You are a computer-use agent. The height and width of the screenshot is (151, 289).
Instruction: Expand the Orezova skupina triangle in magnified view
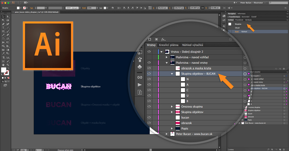(x=172, y=107)
